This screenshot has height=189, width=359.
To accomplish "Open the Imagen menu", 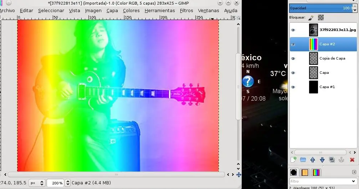I will (x=93, y=11).
